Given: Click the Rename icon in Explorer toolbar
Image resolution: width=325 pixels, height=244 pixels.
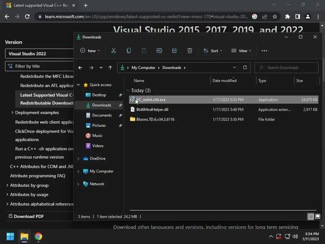Looking at the screenshot, I should click(x=159, y=51).
